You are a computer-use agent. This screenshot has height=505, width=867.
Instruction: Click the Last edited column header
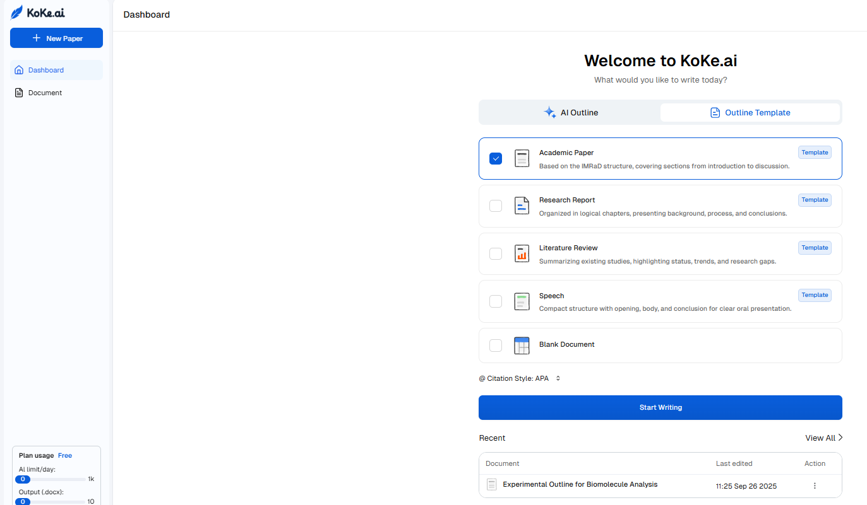(x=734, y=463)
